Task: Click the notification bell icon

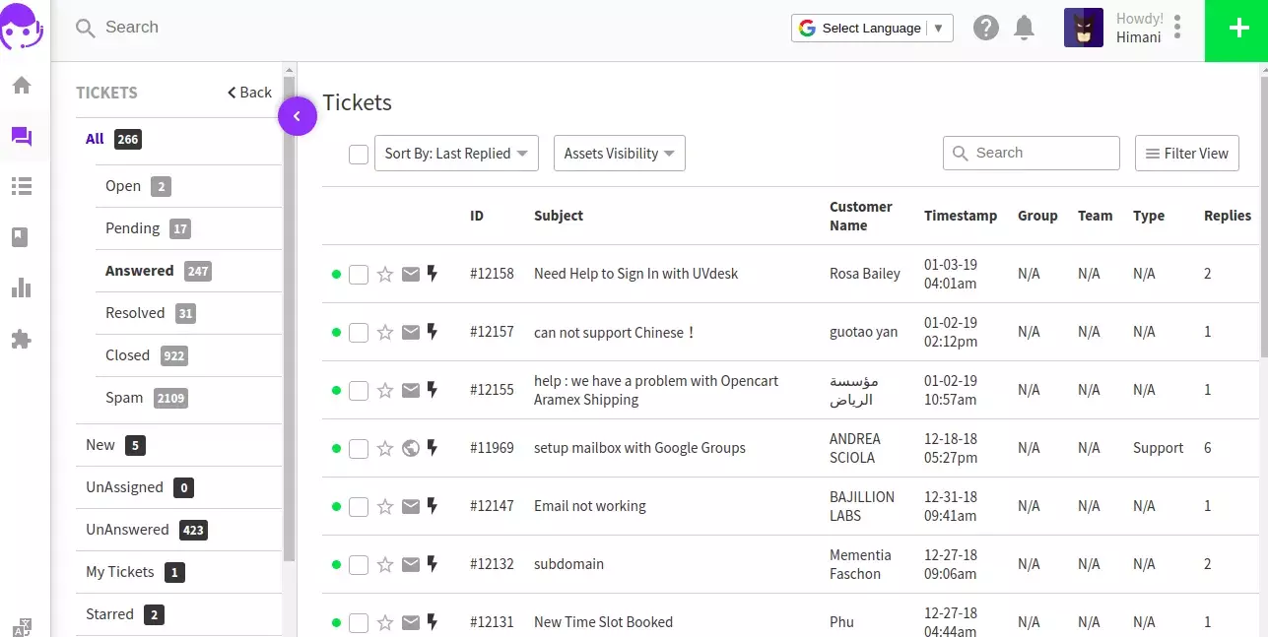Action: [1024, 28]
